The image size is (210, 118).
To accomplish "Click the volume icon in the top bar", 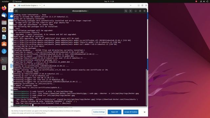I will [204, 1].
